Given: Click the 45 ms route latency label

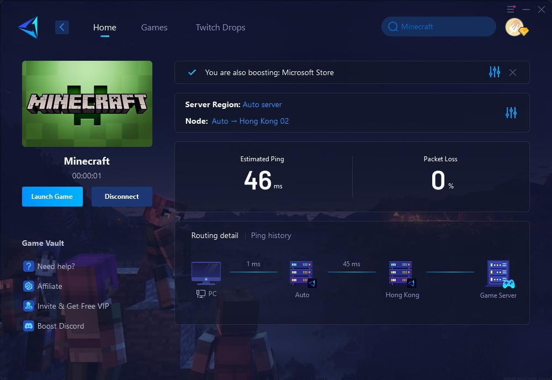Looking at the screenshot, I should (x=351, y=264).
